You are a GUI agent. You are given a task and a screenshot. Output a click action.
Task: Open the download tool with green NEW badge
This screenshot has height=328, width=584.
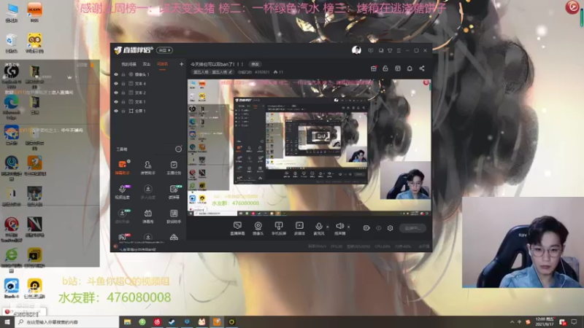click(x=122, y=216)
